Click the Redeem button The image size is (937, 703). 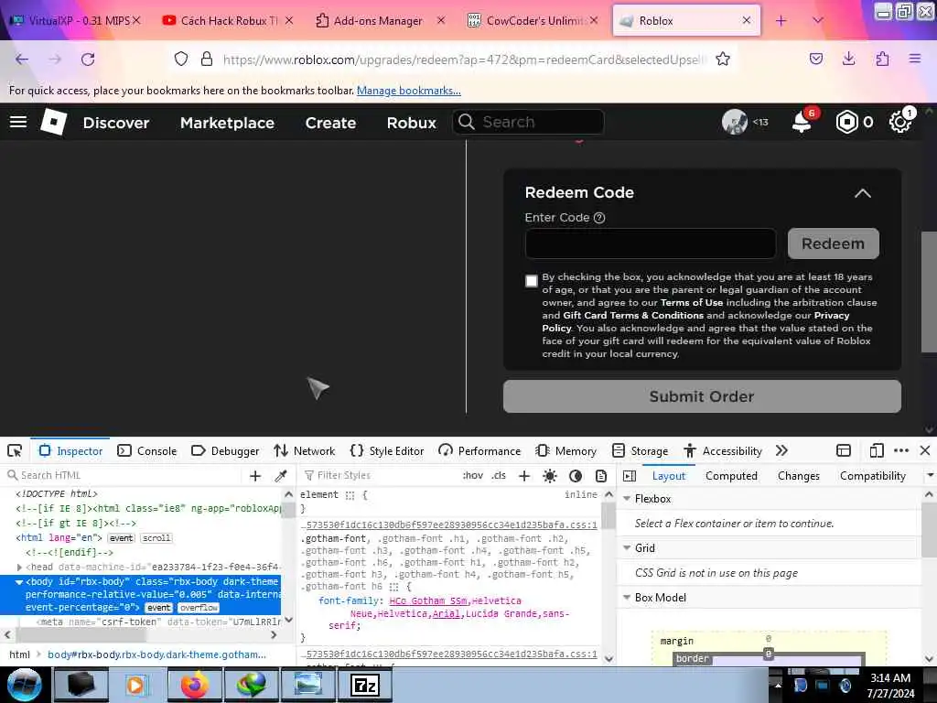click(x=833, y=243)
